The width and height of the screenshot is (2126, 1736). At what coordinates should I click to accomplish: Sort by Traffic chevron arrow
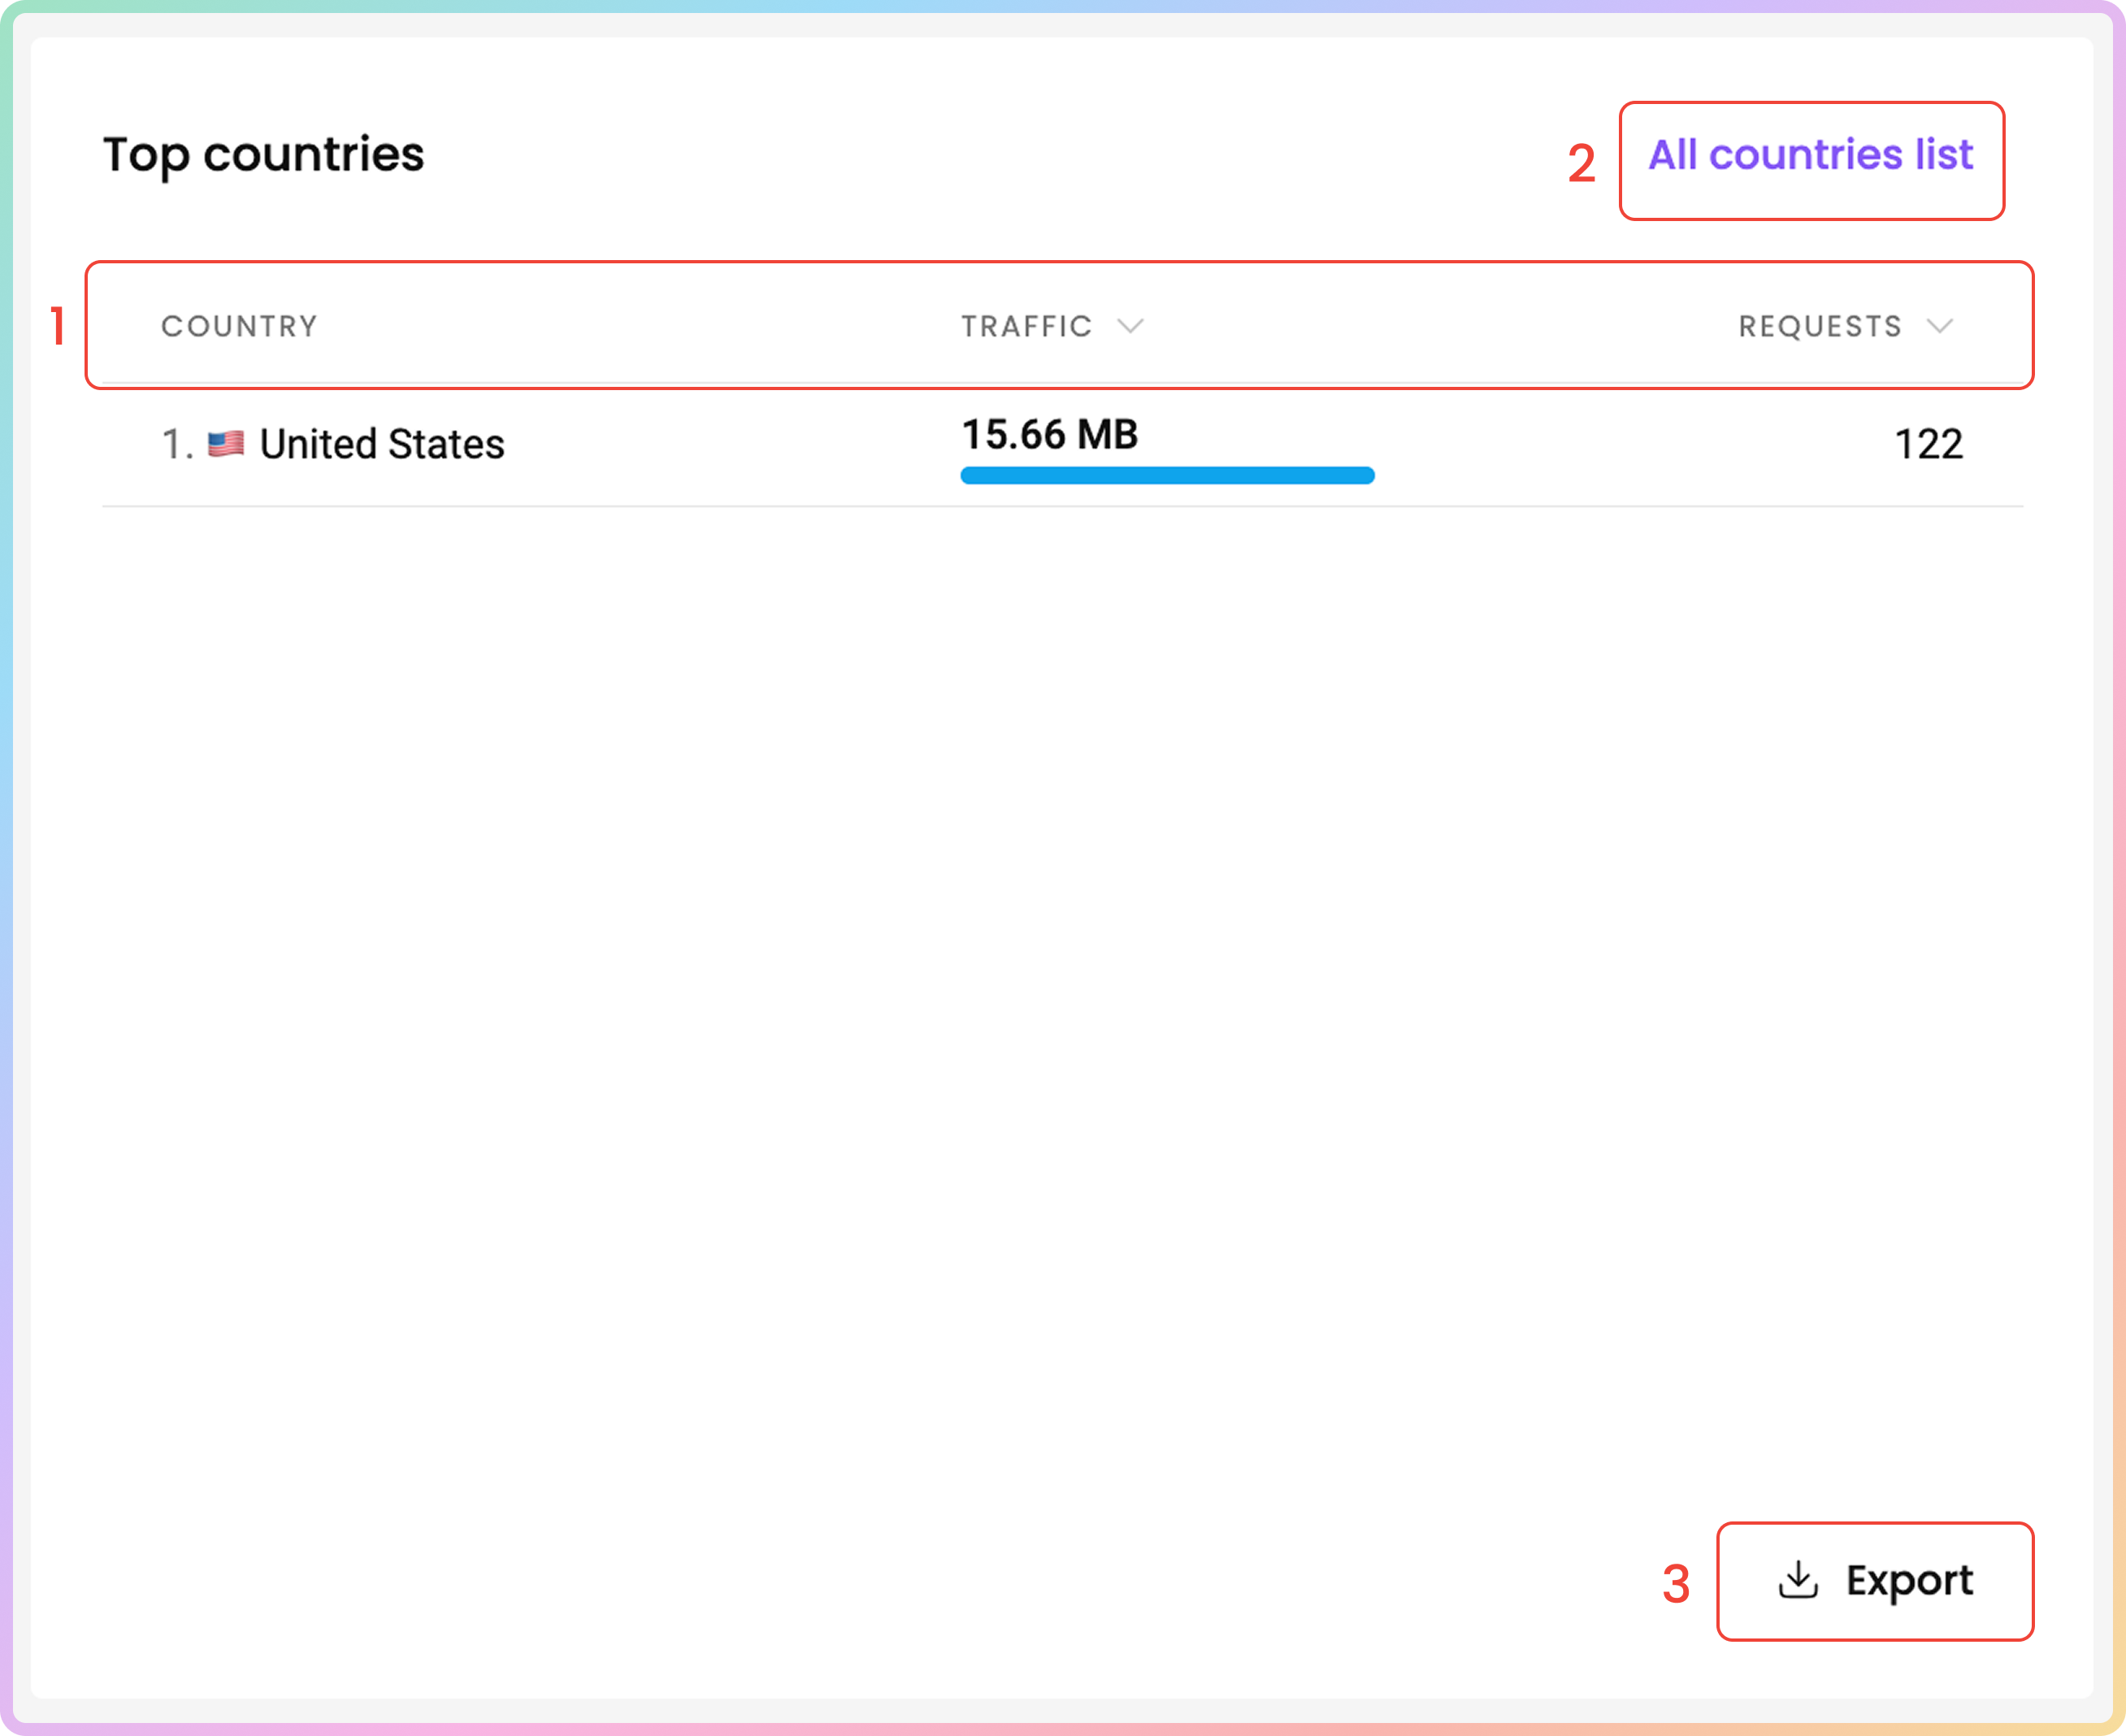coord(1130,326)
